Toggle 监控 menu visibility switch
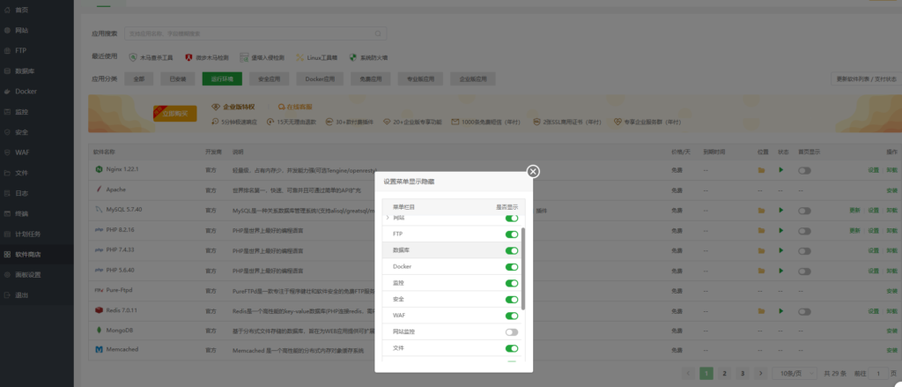 coord(512,283)
